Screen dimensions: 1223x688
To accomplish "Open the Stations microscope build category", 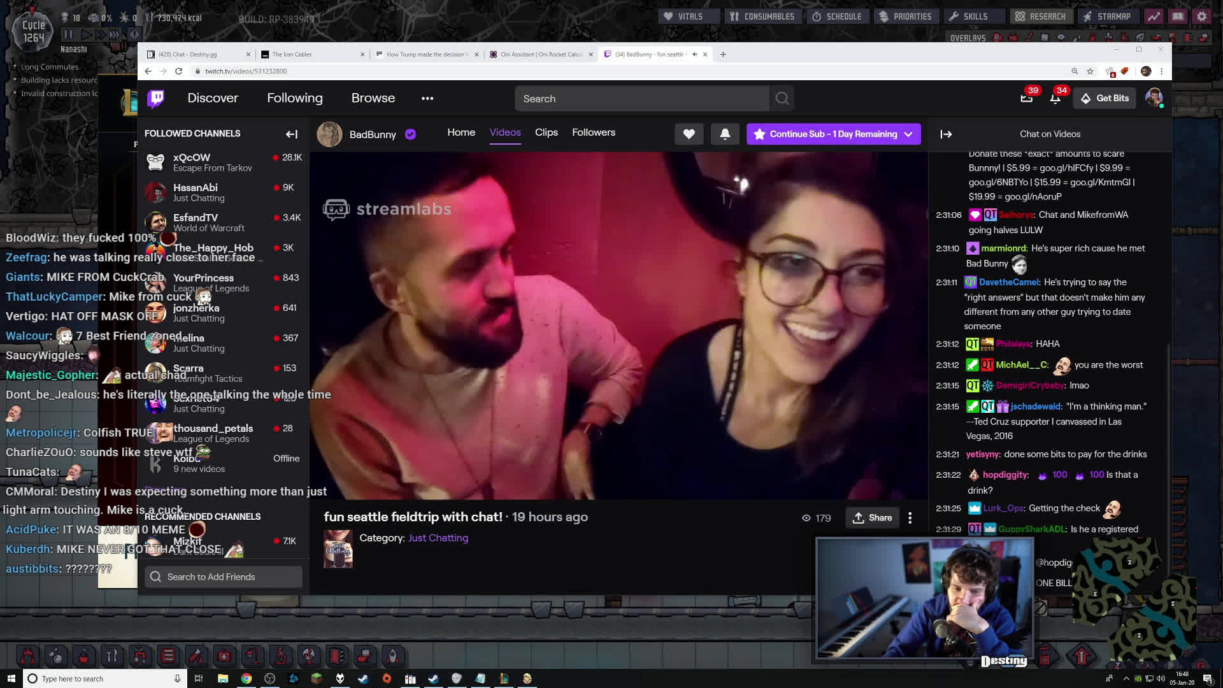I will 280,656.
